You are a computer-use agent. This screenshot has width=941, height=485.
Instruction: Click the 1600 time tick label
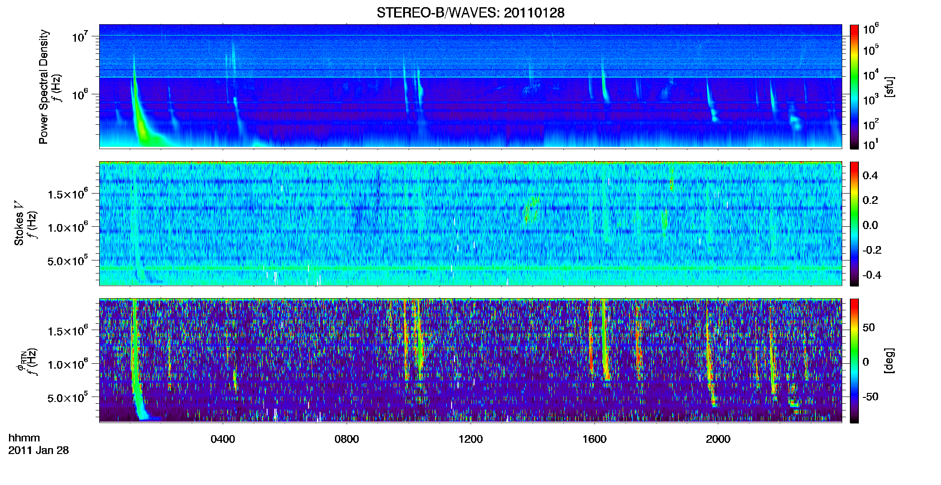coord(594,439)
